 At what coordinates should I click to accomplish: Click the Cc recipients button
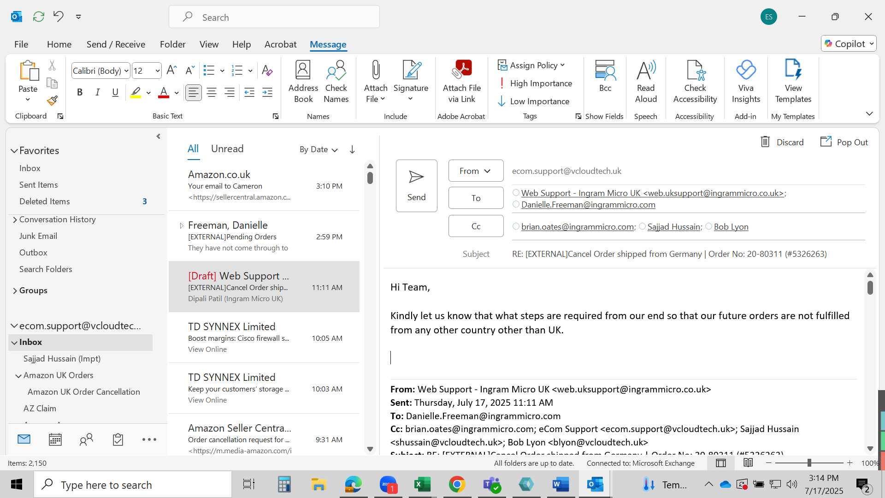click(476, 226)
